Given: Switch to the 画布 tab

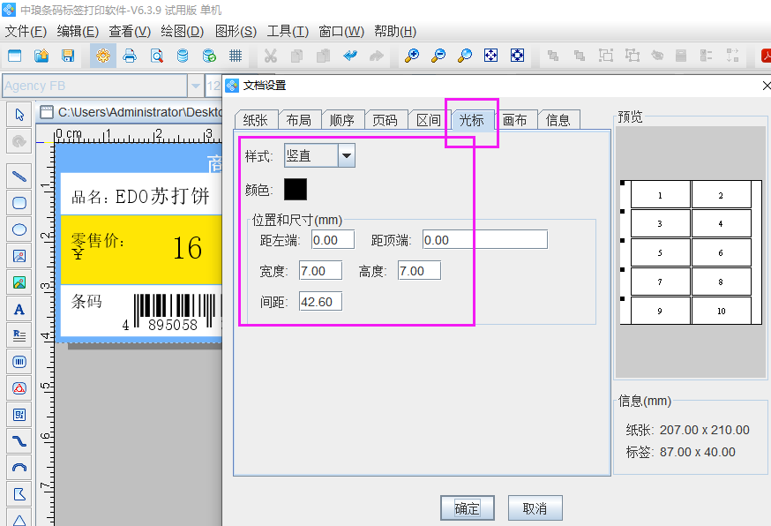Looking at the screenshot, I should pos(517,118).
